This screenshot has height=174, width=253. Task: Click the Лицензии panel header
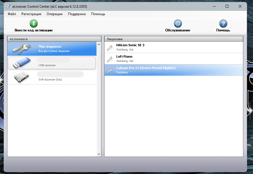tap(174, 39)
